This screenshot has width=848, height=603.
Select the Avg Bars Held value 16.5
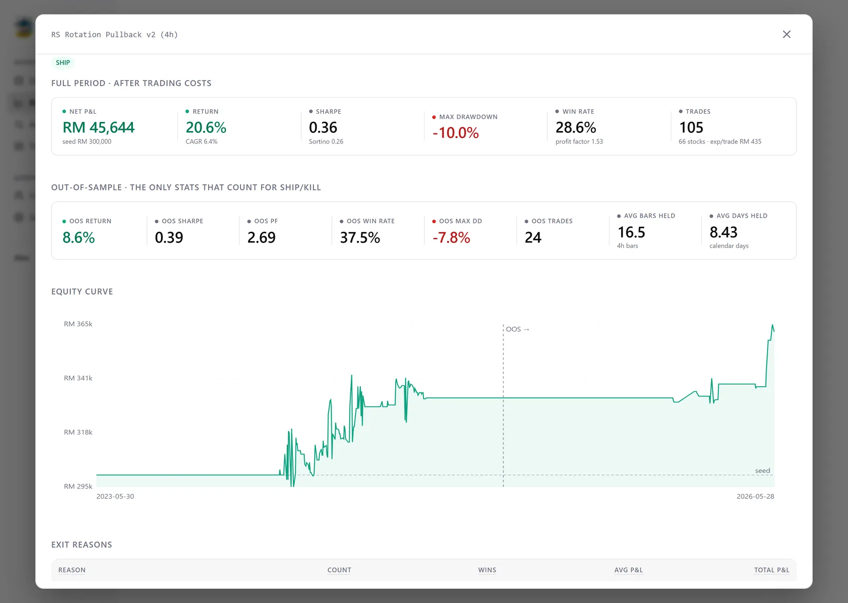(x=631, y=232)
